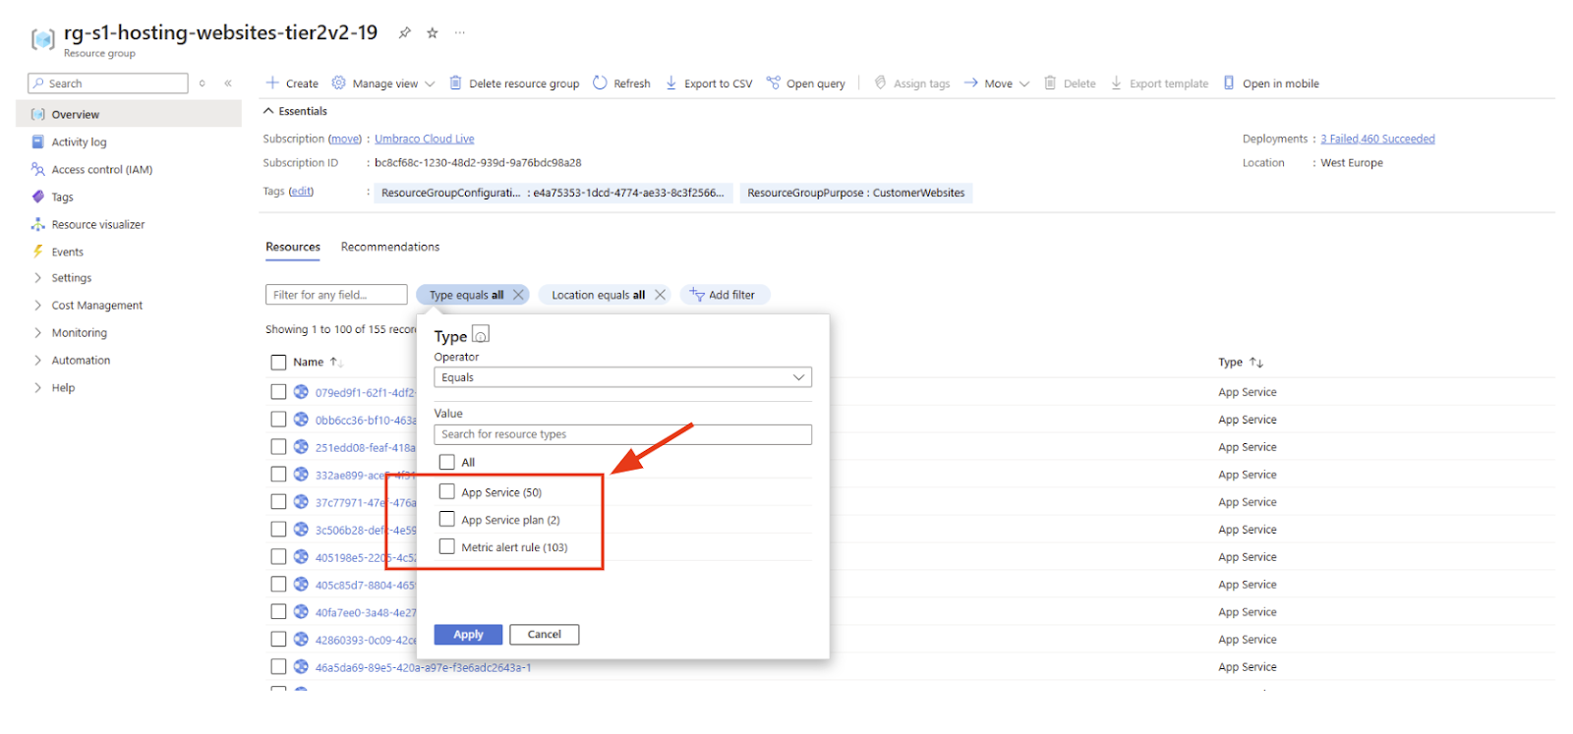Open the Umbraco Cloud Live subscription link

(x=424, y=139)
